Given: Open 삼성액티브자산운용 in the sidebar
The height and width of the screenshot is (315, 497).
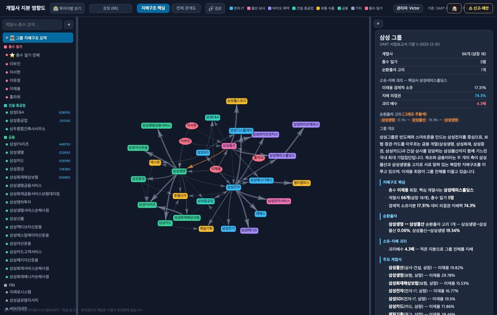Looking at the screenshot, I should 38,227.
